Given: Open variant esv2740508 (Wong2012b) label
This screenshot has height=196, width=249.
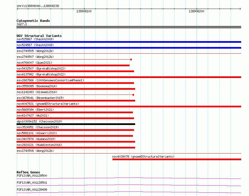Looking at the screenshot, I should point(35,151).
